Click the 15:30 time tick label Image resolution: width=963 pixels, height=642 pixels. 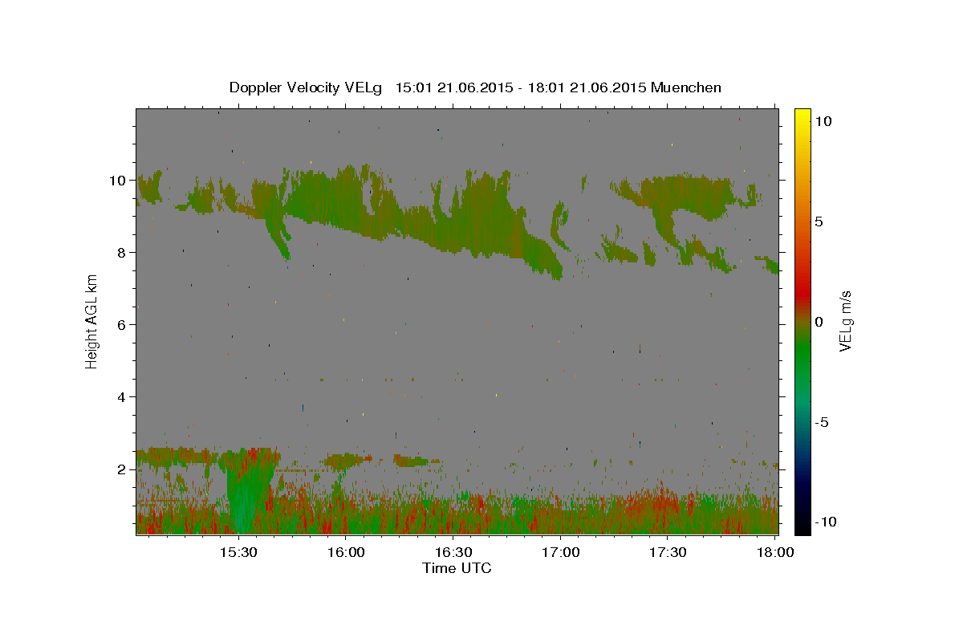tap(238, 552)
